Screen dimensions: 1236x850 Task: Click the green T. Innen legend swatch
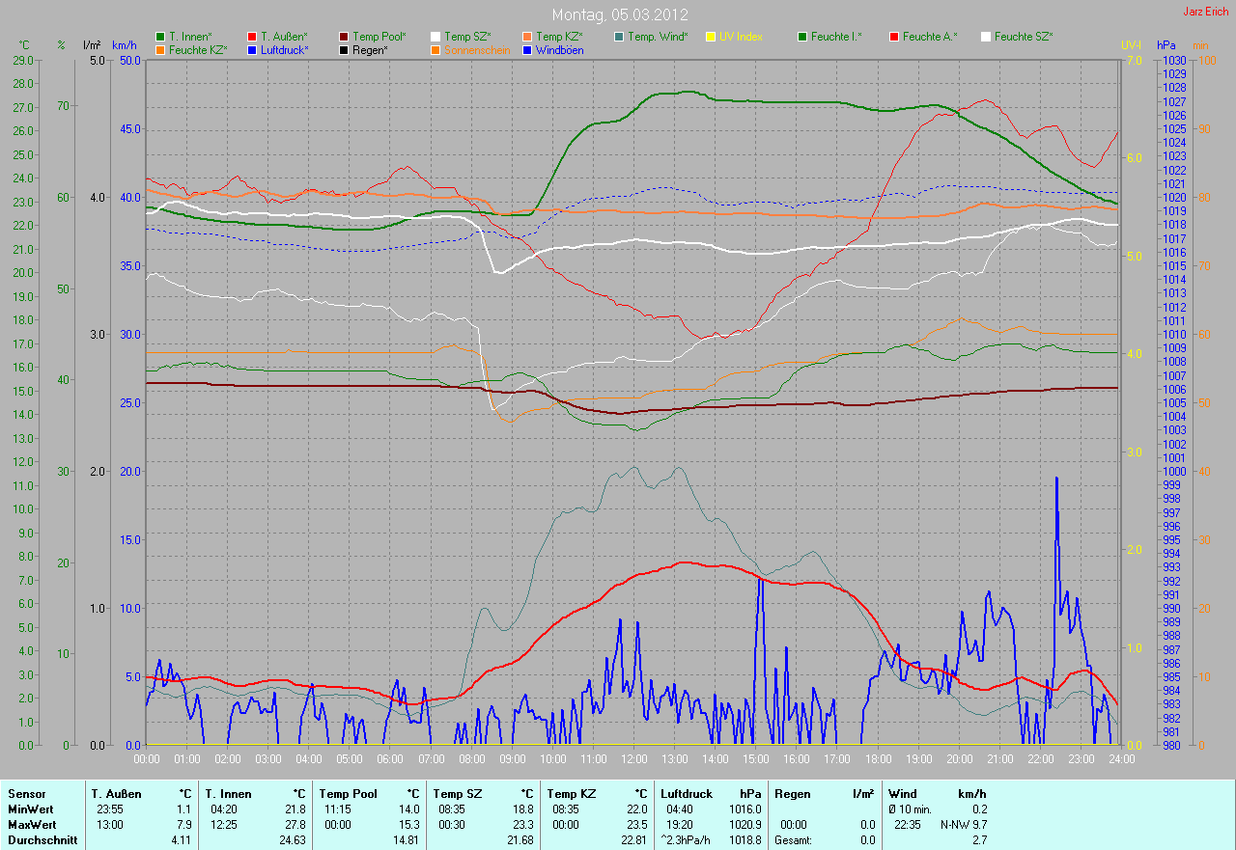coord(160,37)
